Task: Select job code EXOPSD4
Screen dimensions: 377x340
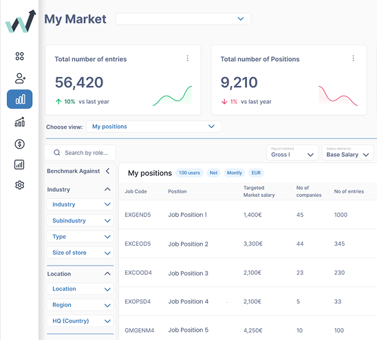Action: (138, 301)
